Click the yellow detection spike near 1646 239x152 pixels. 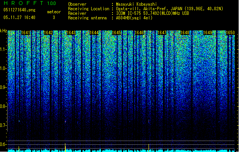click(149, 148)
